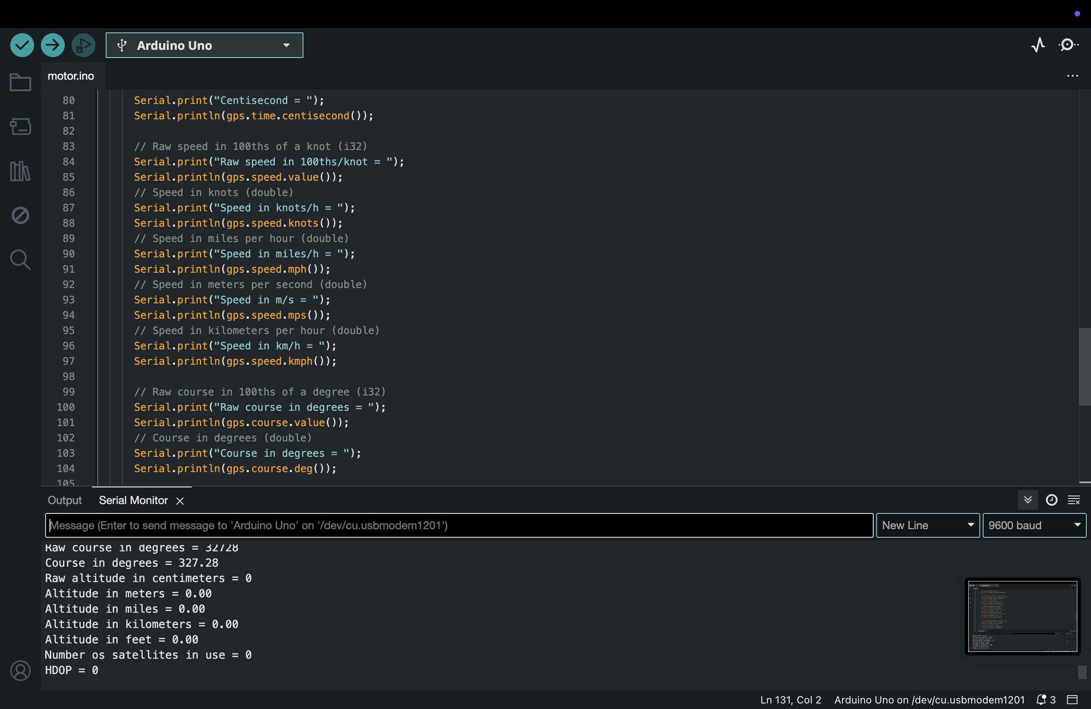
Task: Open the Sketchbook folder in the sidebar
Action: pos(20,83)
